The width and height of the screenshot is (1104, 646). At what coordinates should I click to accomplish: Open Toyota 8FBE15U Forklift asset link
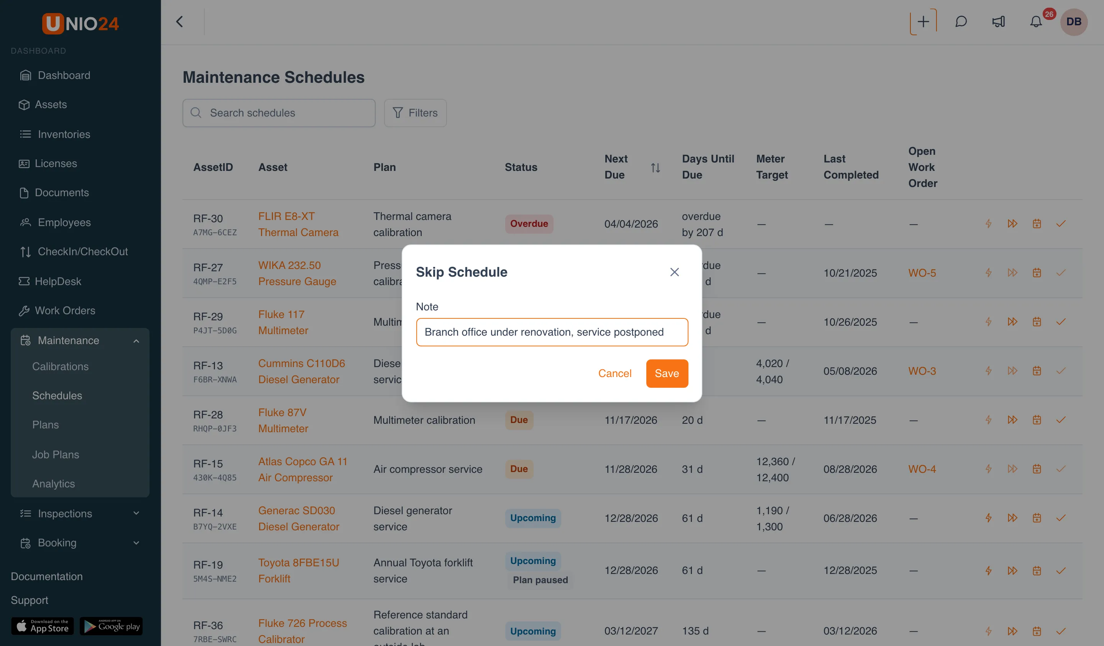(x=298, y=570)
